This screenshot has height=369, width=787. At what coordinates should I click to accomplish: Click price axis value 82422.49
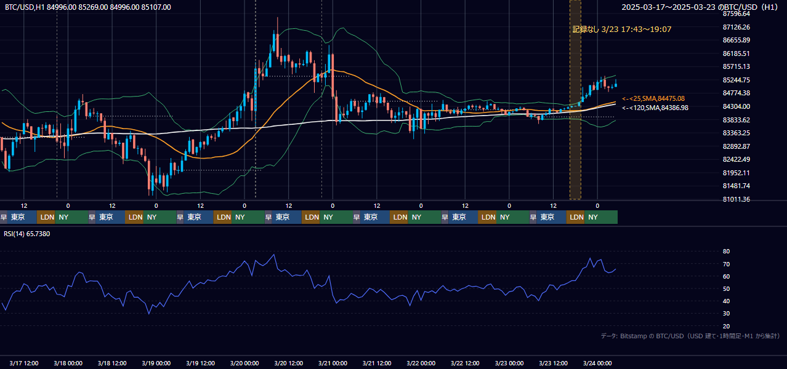[737, 159]
